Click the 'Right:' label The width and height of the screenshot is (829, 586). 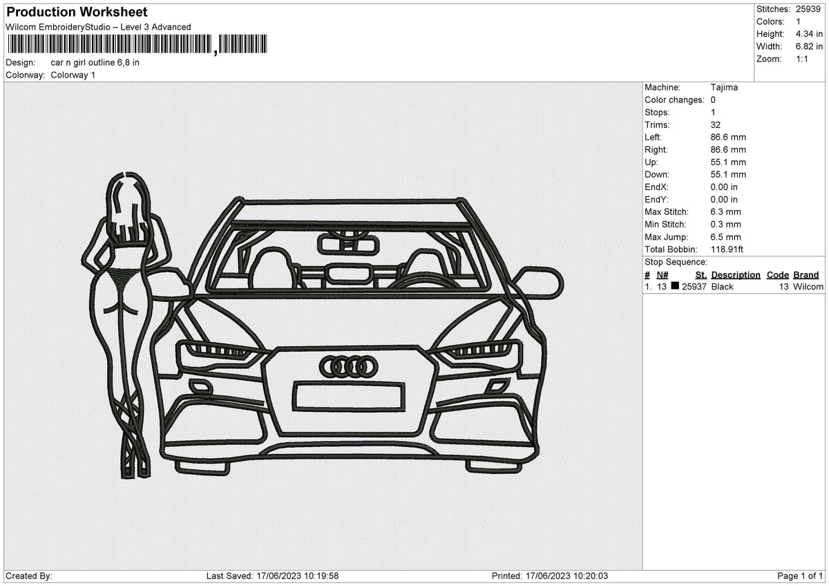656,149
